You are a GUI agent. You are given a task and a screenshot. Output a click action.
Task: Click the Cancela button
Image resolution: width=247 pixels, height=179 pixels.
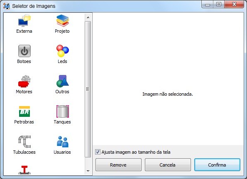pos(168,164)
